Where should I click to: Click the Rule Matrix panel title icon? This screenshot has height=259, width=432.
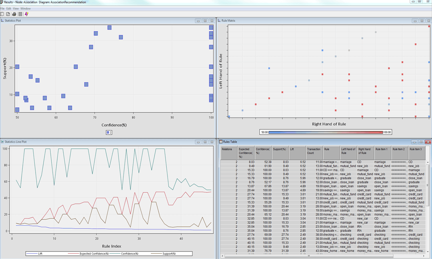pyautogui.click(x=219, y=21)
